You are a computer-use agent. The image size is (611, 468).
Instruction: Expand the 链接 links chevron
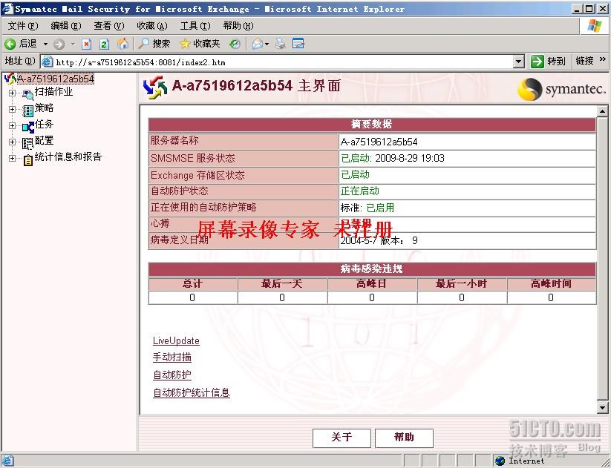602,59
